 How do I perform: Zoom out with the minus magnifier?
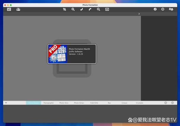tap(98, 9)
